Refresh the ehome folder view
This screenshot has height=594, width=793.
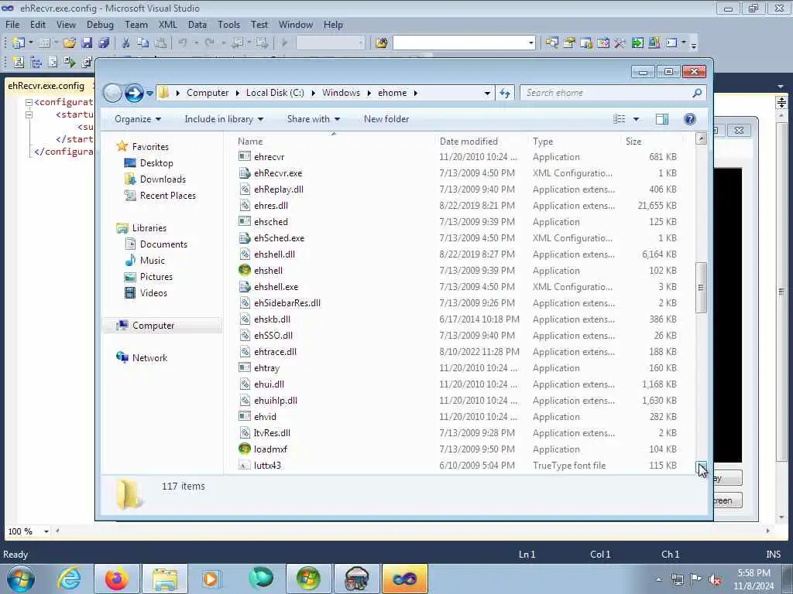[x=505, y=93]
